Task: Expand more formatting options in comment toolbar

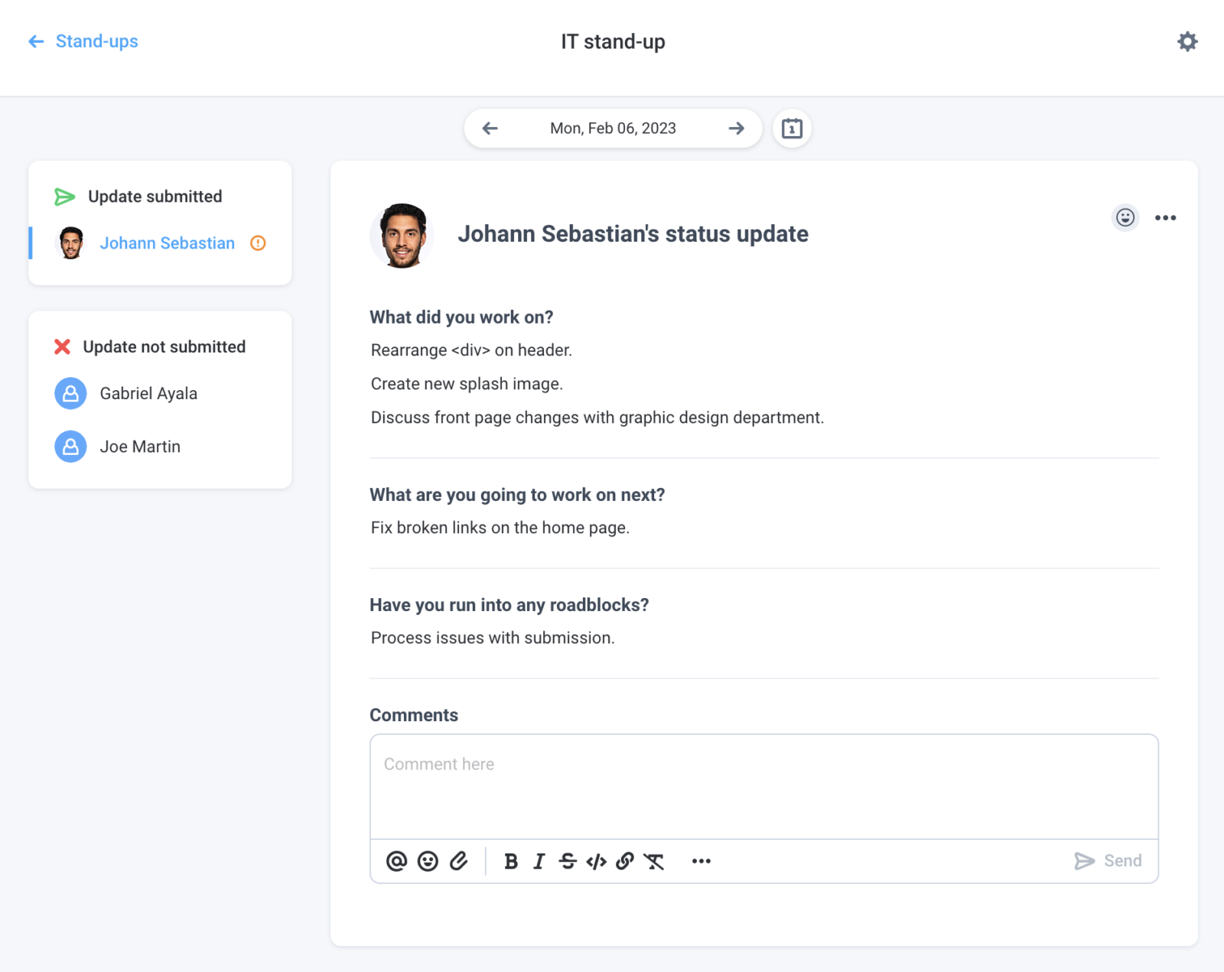Action: [701, 862]
